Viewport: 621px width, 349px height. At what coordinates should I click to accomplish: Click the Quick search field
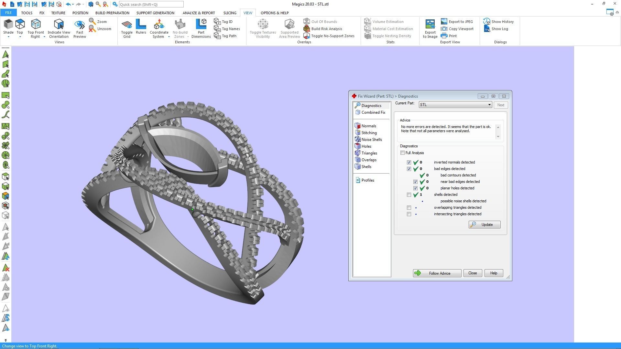[x=151, y=5]
